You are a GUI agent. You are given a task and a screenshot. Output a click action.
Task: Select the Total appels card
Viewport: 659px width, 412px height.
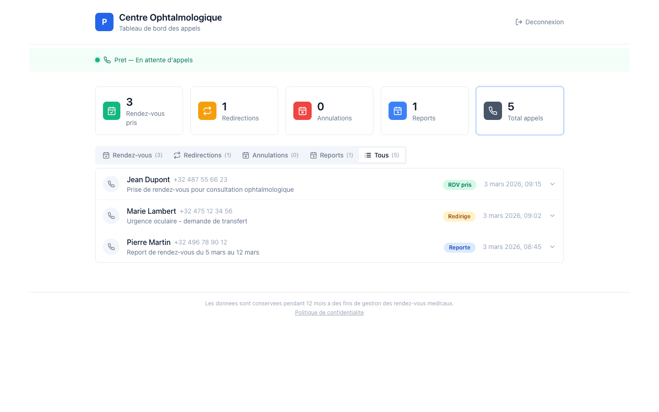click(x=519, y=110)
